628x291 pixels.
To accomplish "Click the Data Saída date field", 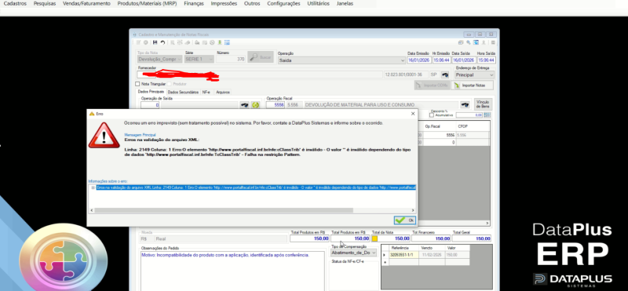I will tap(463, 60).
